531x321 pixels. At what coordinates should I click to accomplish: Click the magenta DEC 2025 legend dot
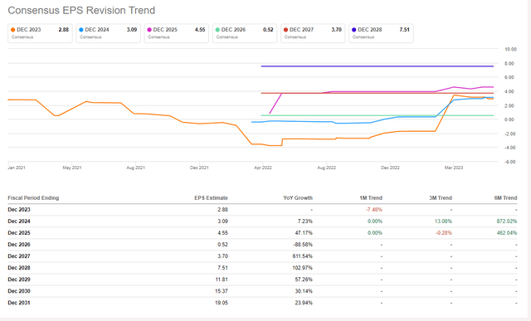149,30
